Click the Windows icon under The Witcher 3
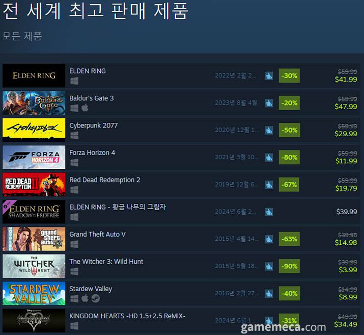 coord(74,271)
